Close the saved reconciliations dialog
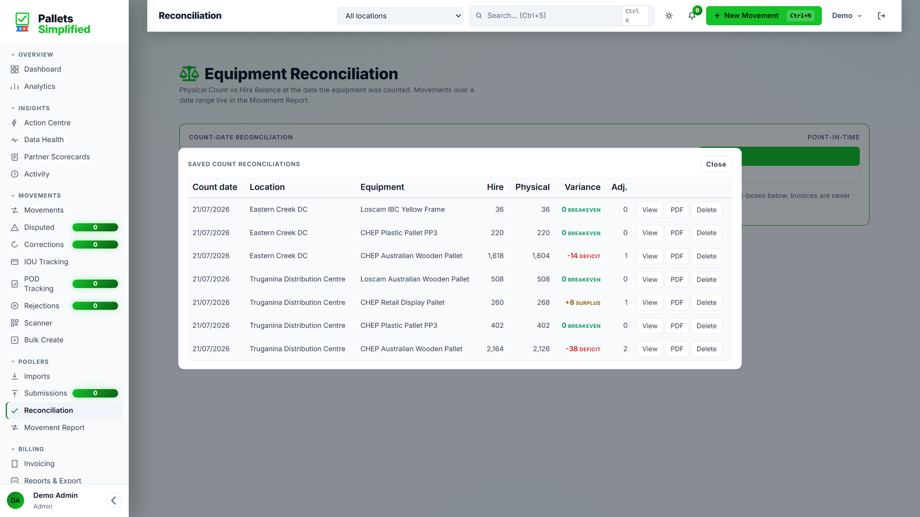 (x=716, y=164)
